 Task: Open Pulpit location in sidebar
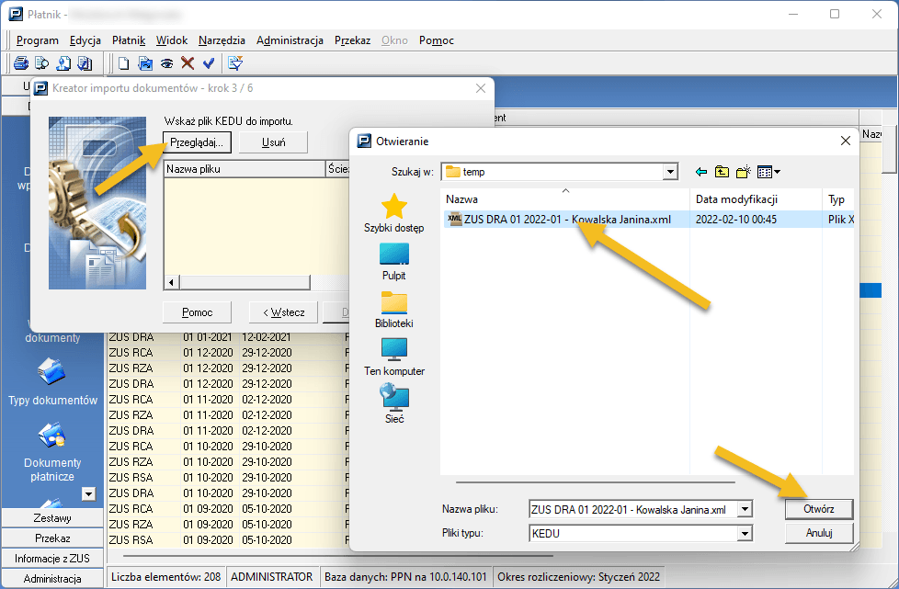pyautogui.click(x=393, y=261)
